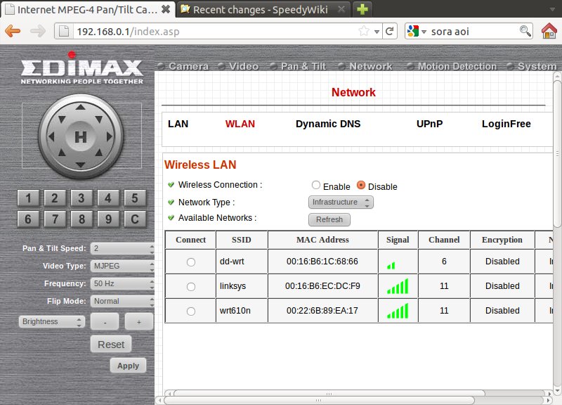Click the browser home icon
Viewport: 562px width, 405px height.
549,31
